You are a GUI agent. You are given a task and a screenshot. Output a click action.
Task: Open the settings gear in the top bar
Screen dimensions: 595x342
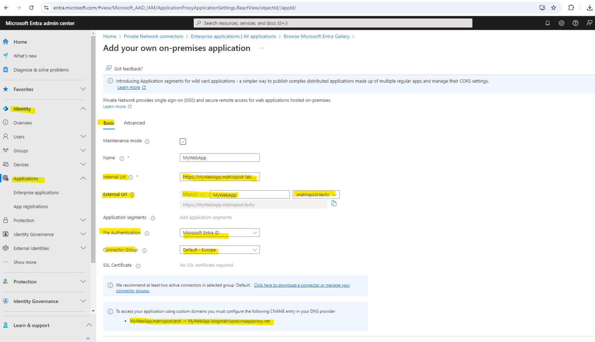pyautogui.click(x=561, y=23)
